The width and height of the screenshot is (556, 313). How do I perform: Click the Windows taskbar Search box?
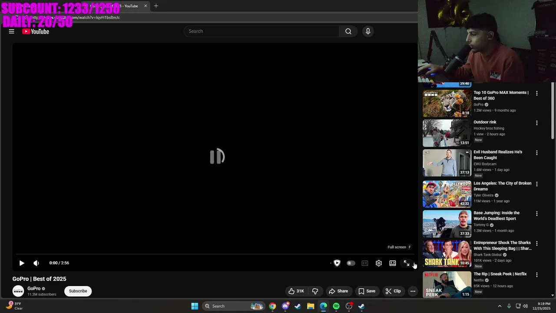point(234,306)
